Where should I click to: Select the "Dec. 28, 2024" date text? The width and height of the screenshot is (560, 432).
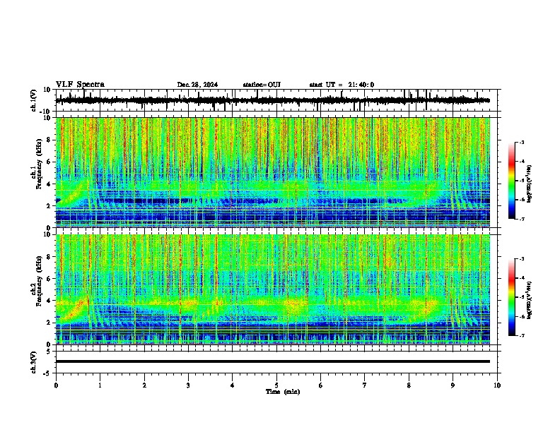pos(197,85)
